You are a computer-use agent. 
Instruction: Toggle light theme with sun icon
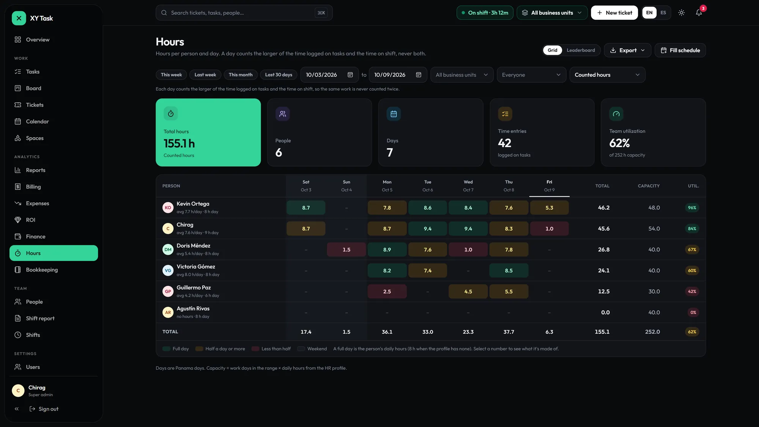pos(682,13)
